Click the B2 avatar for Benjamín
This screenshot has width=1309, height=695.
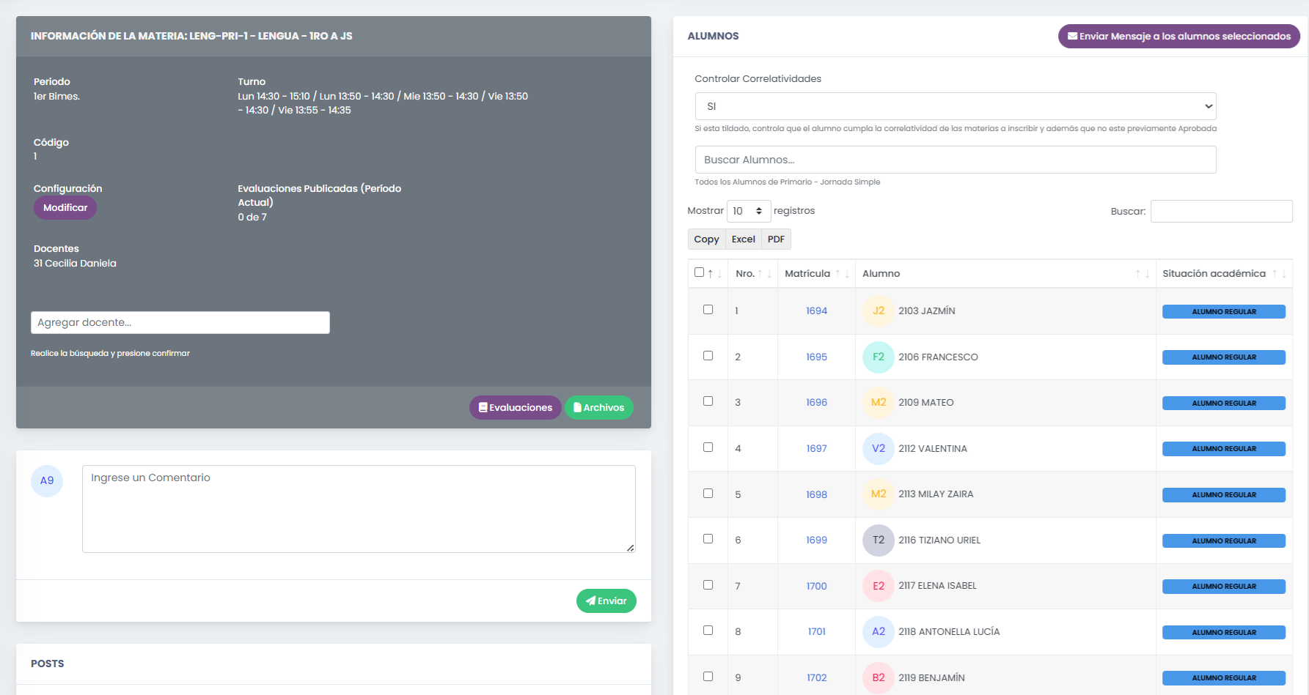[x=878, y=678]
